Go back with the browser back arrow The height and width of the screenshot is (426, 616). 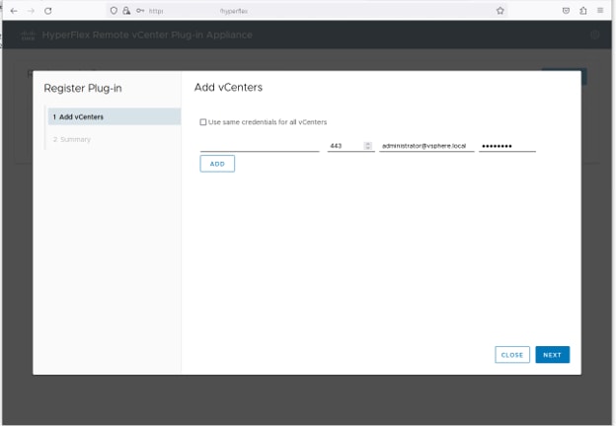click(x=14, y=11)
